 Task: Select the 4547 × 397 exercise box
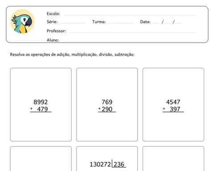[x=173, y=105]
